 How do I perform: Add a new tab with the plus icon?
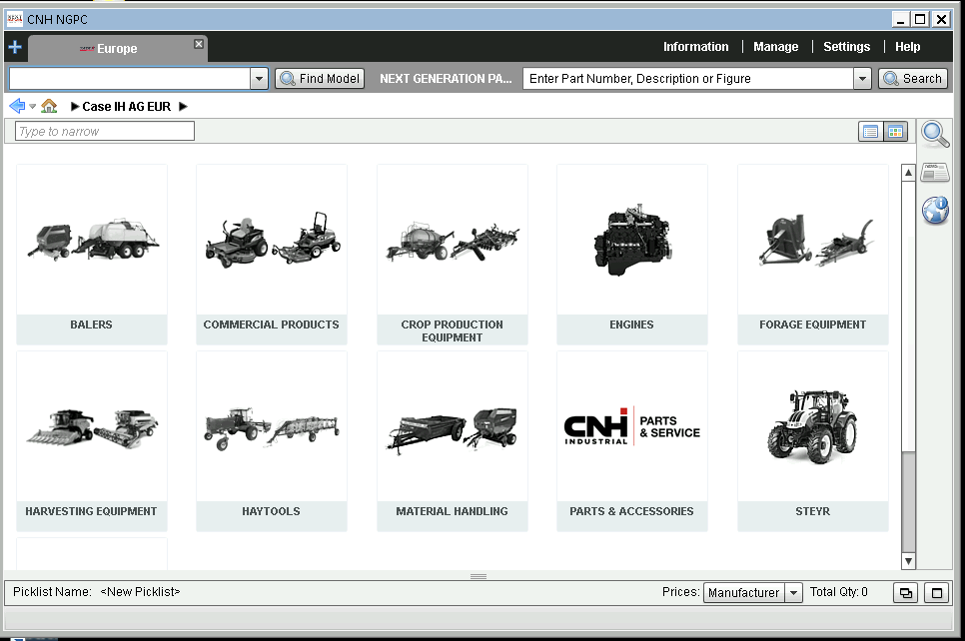[14, 47]
